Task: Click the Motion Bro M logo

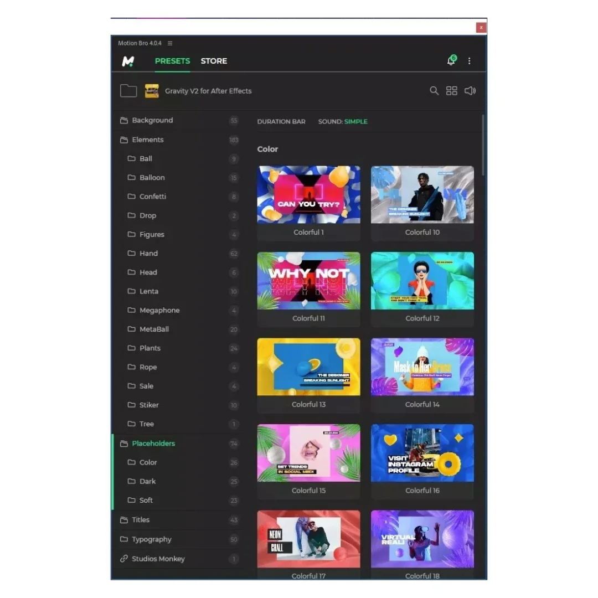Action: pos(128,61)
